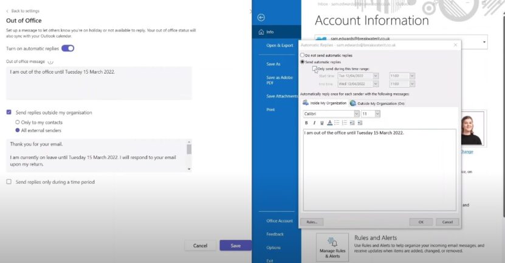This screenshot has height=263, width=505.
Task: Click the back arrow circle in Outlook
Action: pyautogui.click(x=261, y=18)
